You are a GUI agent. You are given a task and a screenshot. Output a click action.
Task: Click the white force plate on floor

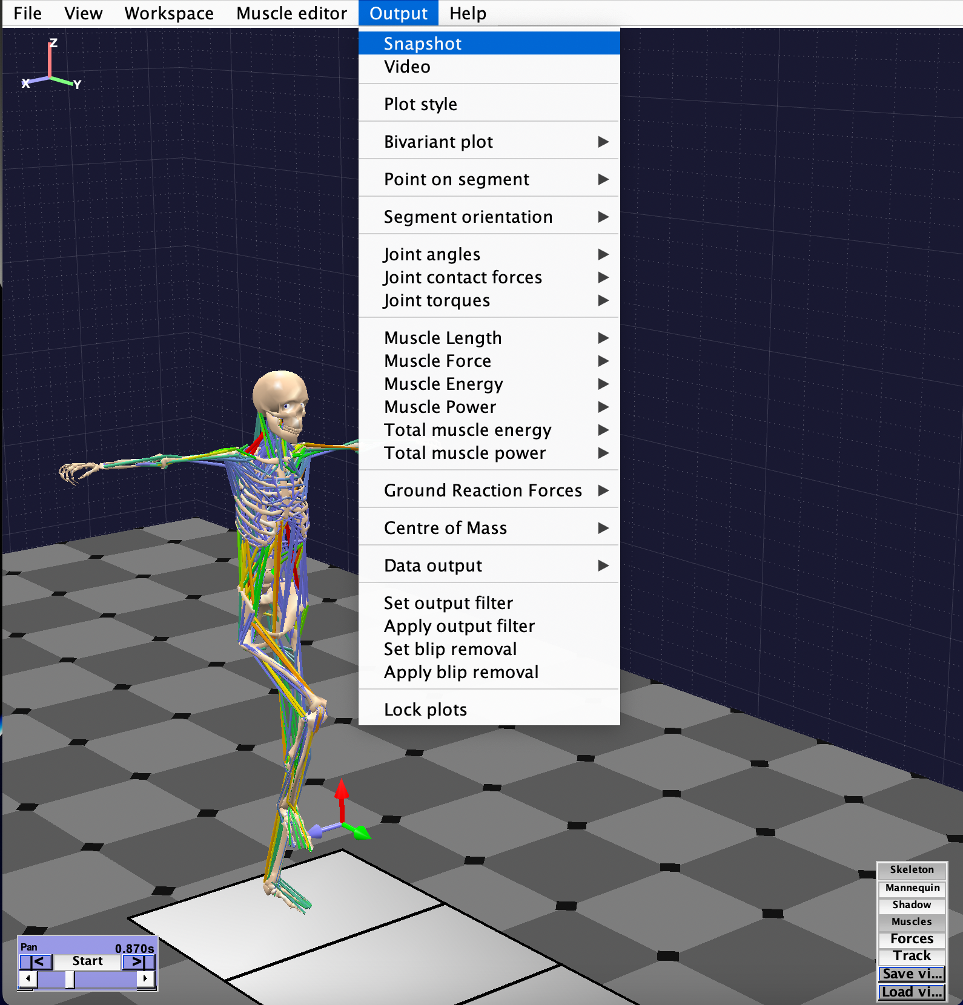363,932
